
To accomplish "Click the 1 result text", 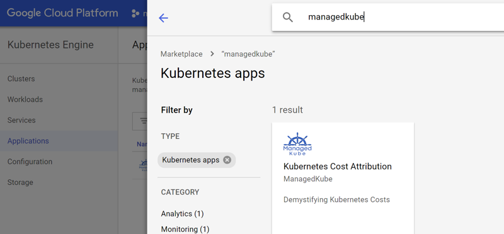I will coord(287,110).
